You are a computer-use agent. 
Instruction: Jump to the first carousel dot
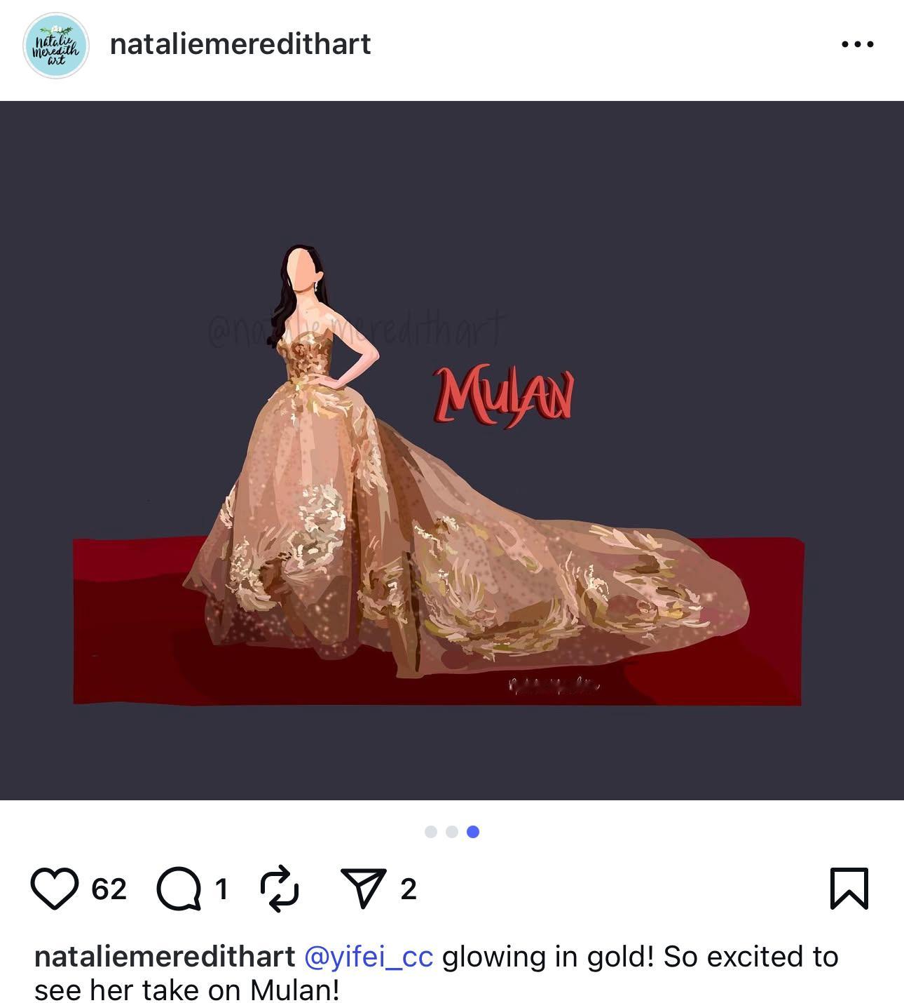(x=431, y=832)
